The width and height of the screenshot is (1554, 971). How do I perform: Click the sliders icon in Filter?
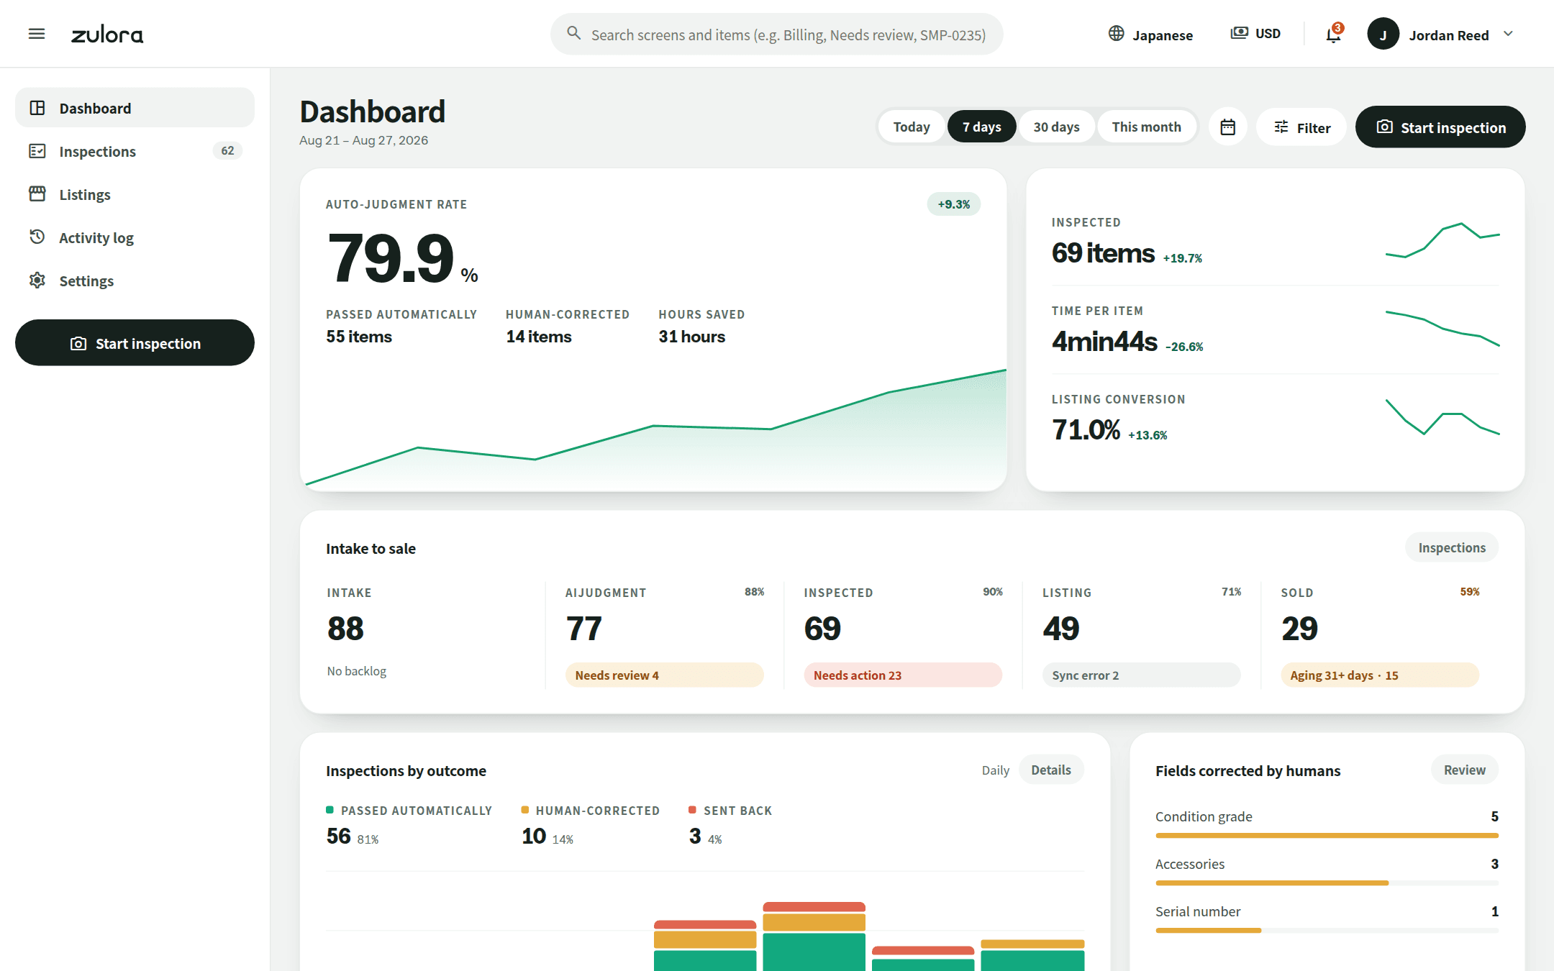pyautogui.click(x=1281, y=127)
